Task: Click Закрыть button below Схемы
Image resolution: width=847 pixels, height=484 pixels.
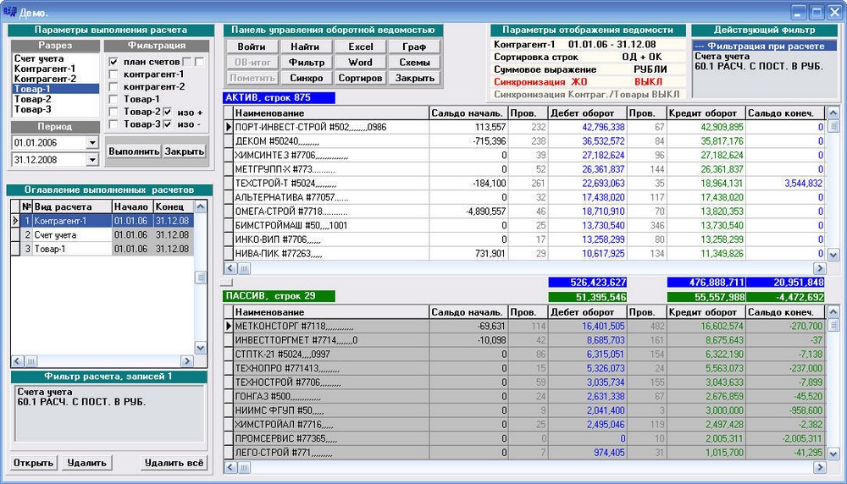Action: click(414, 78)
